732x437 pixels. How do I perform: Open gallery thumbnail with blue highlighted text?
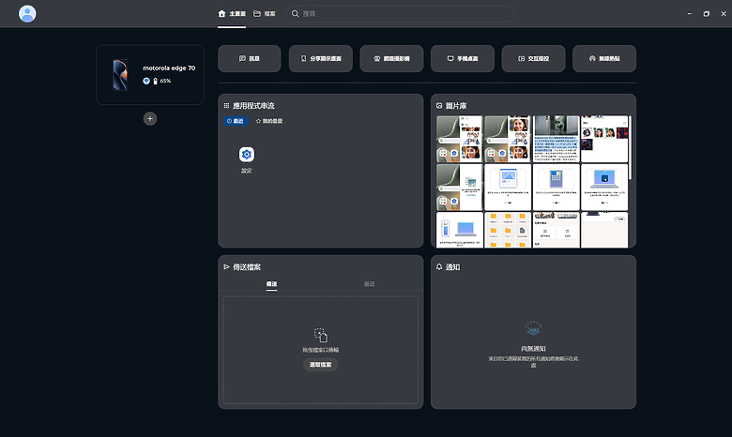coord(556,139)
